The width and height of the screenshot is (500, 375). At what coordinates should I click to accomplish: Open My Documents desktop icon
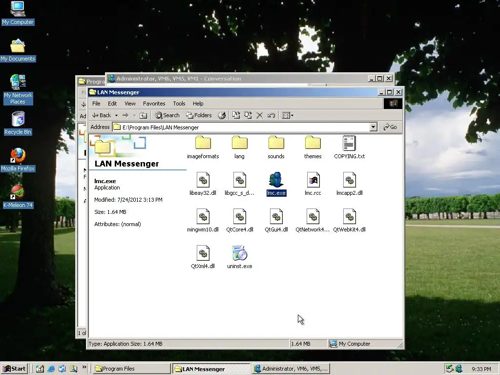[18, 50]
